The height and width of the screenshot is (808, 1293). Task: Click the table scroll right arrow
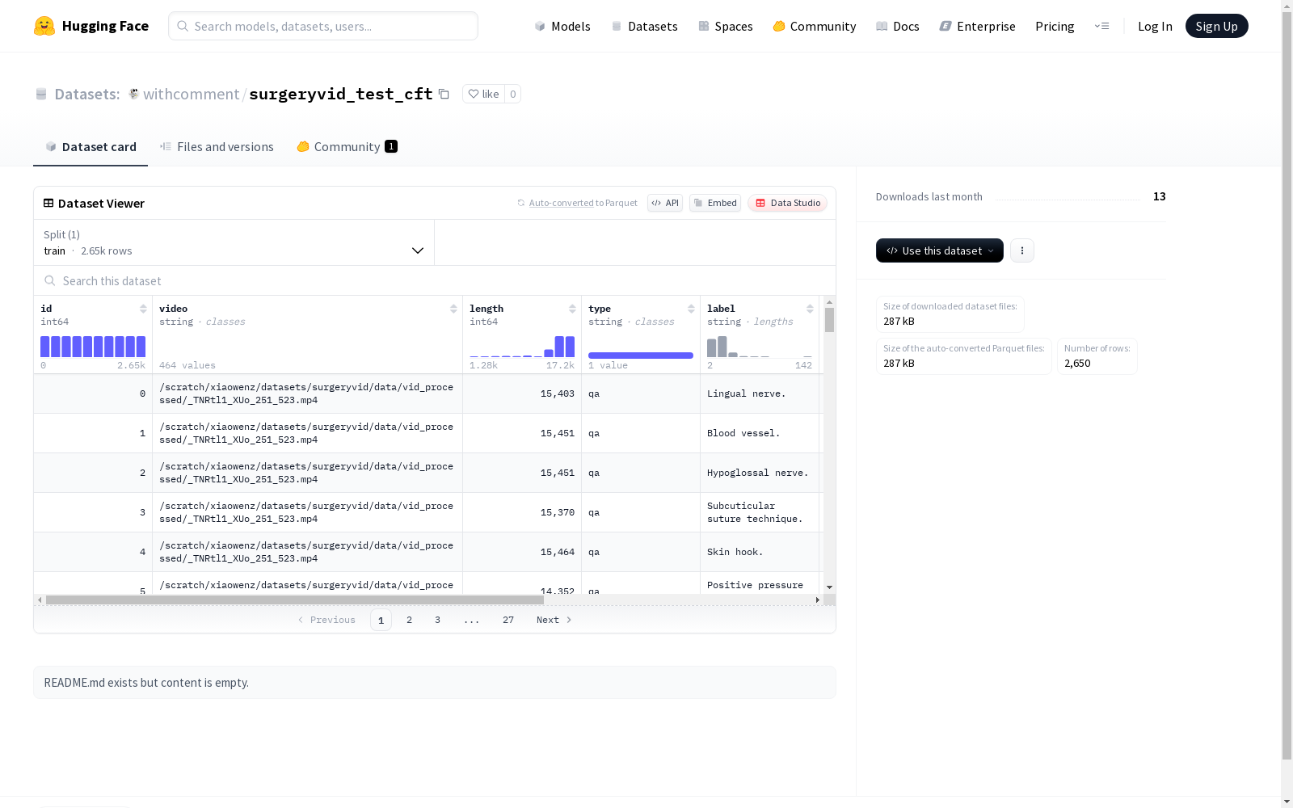click(818, 600)
